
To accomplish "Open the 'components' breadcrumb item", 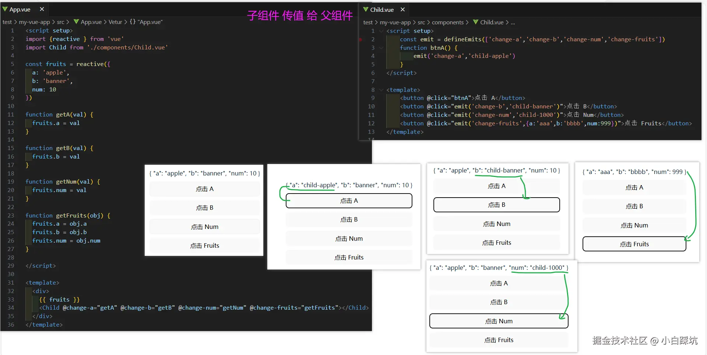I will coord(448,22).
